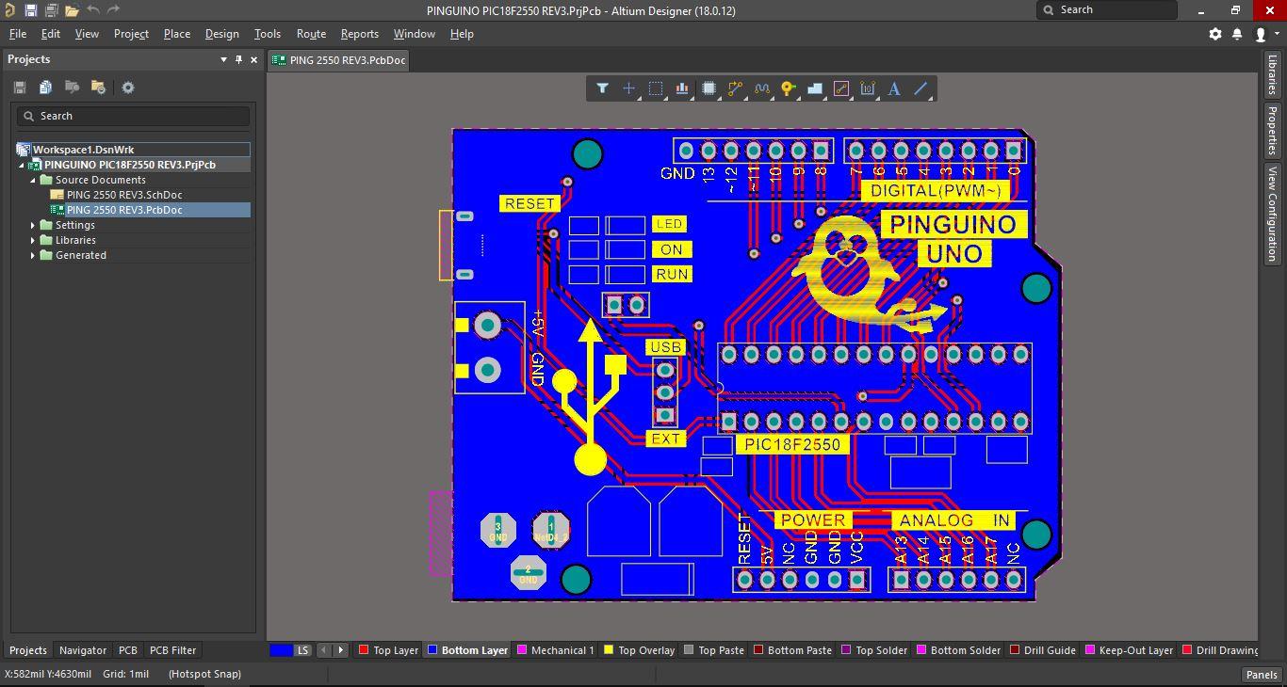
Task: Click the Compile documents icon in Projects panel
Action: point(45,88)
